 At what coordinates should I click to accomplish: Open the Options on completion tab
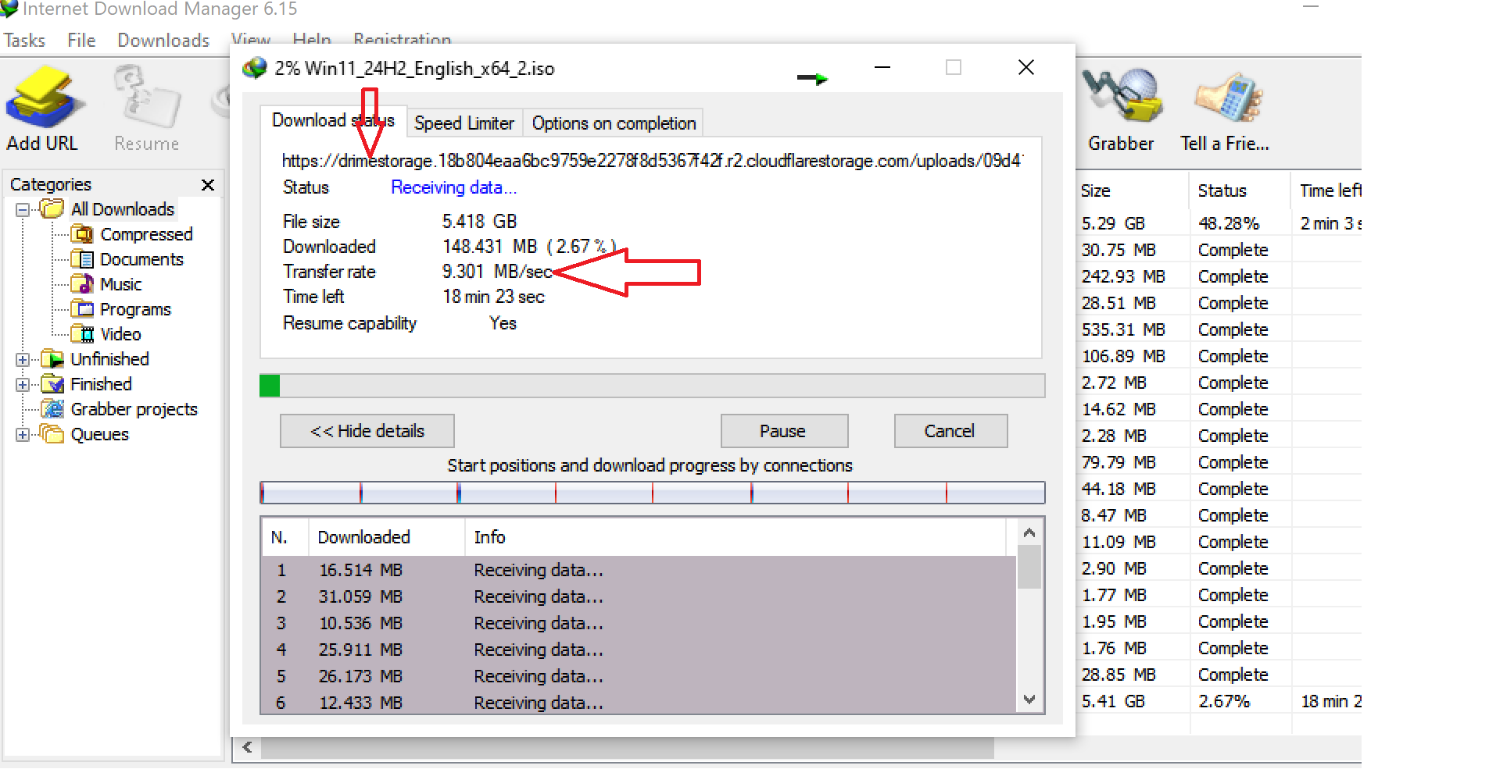click(614, 123)
